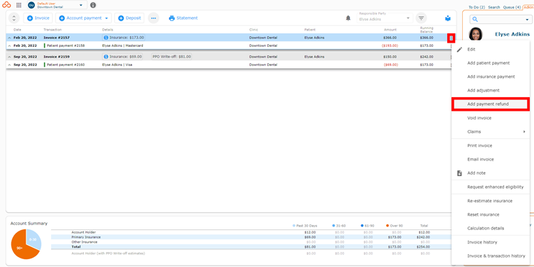
Task: Switch to the Search tab
Action: pyautogui.click(x=493, y=7)
